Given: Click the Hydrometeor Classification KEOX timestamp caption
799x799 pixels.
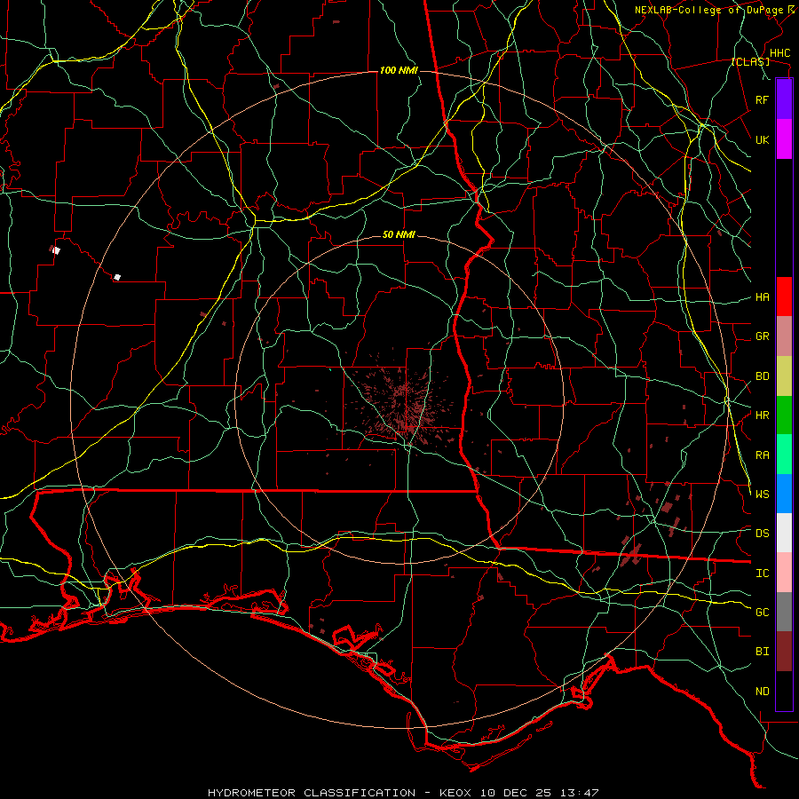Looking at the screenshot, I should click(403, 793).
